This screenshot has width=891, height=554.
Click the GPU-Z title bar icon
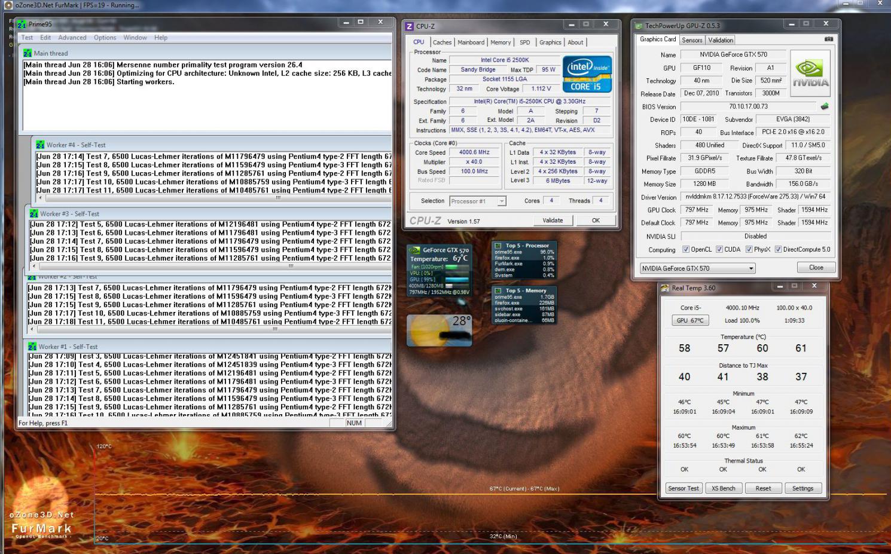click(639, 26)
